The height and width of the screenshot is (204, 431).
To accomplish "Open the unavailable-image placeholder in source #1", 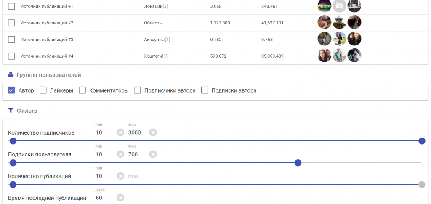I will point(340,6).
